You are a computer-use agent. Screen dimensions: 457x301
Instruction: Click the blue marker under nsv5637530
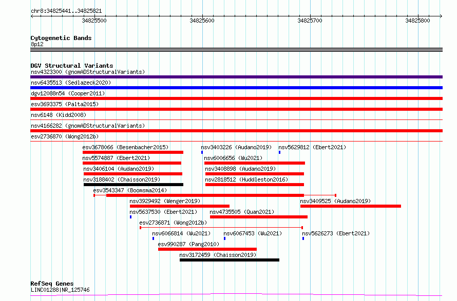pyautogui.click(x=130, y=217)
